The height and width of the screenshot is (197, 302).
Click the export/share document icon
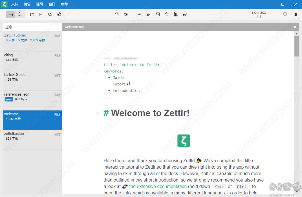[x=116, y=14]
